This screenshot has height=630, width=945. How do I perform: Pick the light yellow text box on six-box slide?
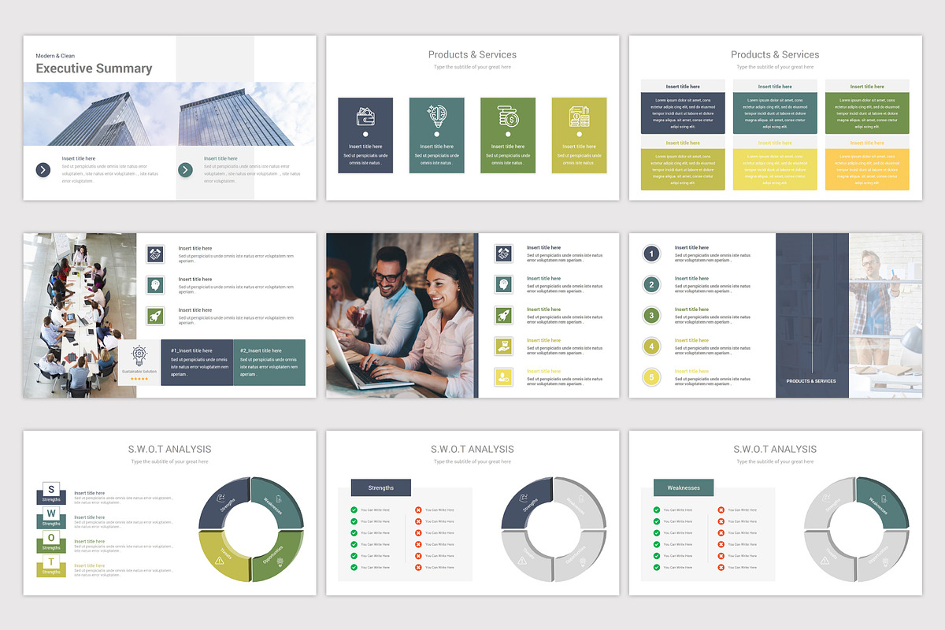pos(775,169)
